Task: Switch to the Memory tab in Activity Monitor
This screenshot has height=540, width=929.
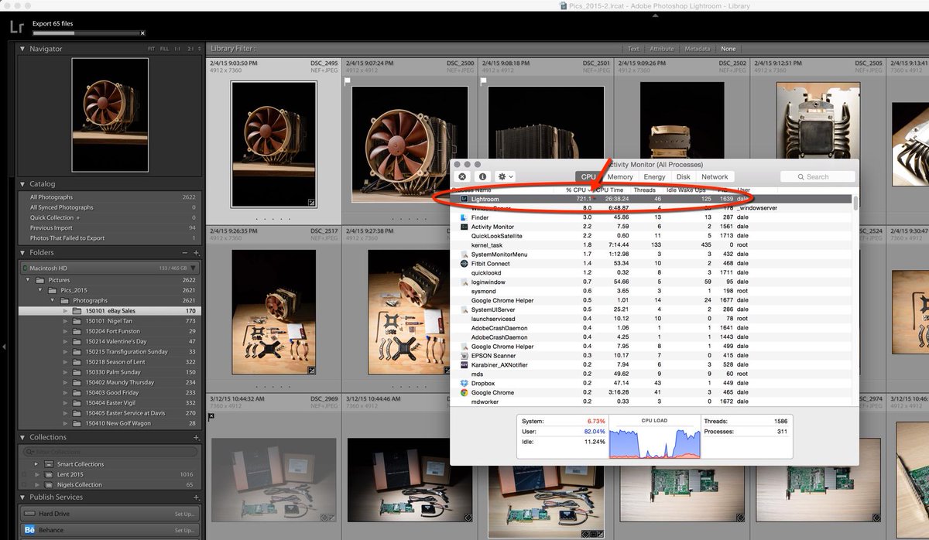Action: click(x=620, y=177)
